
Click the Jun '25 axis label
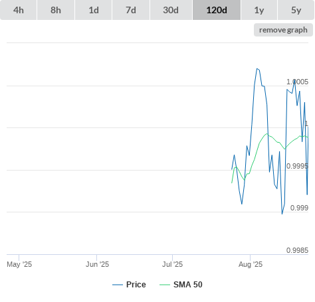point(97,264)
